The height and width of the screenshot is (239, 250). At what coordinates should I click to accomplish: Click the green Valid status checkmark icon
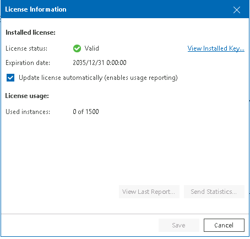(77, 48)
